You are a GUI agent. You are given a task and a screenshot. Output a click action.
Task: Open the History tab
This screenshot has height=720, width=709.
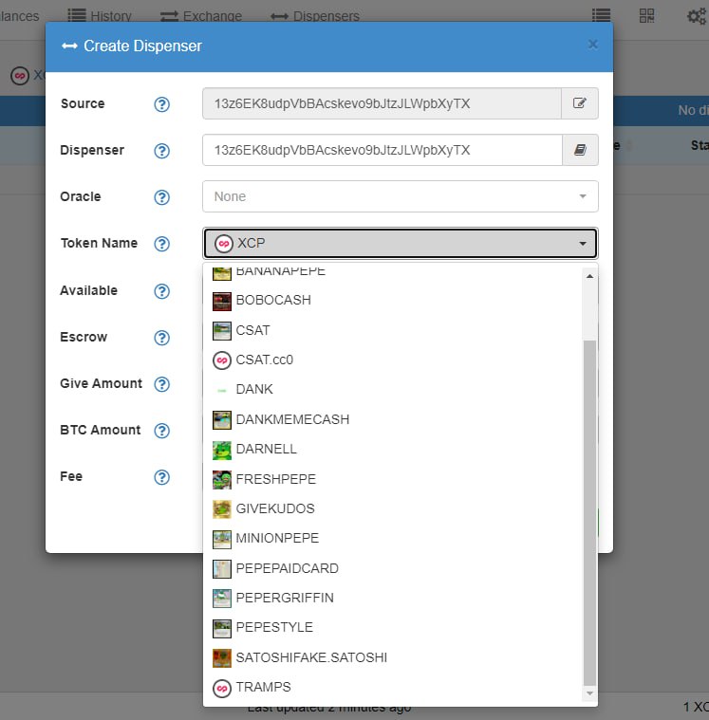[x=100, y=16]
